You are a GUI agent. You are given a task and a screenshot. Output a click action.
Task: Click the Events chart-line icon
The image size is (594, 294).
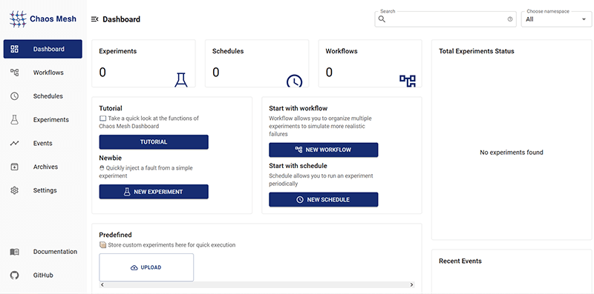14,143
